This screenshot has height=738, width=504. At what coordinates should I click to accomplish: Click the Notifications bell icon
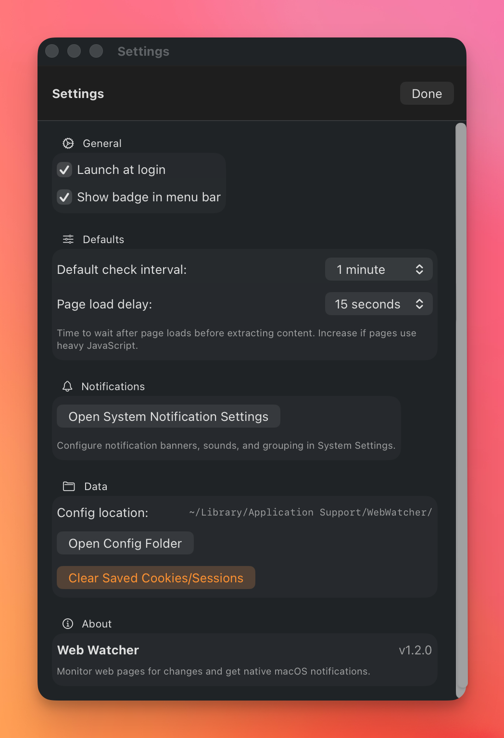67,386
